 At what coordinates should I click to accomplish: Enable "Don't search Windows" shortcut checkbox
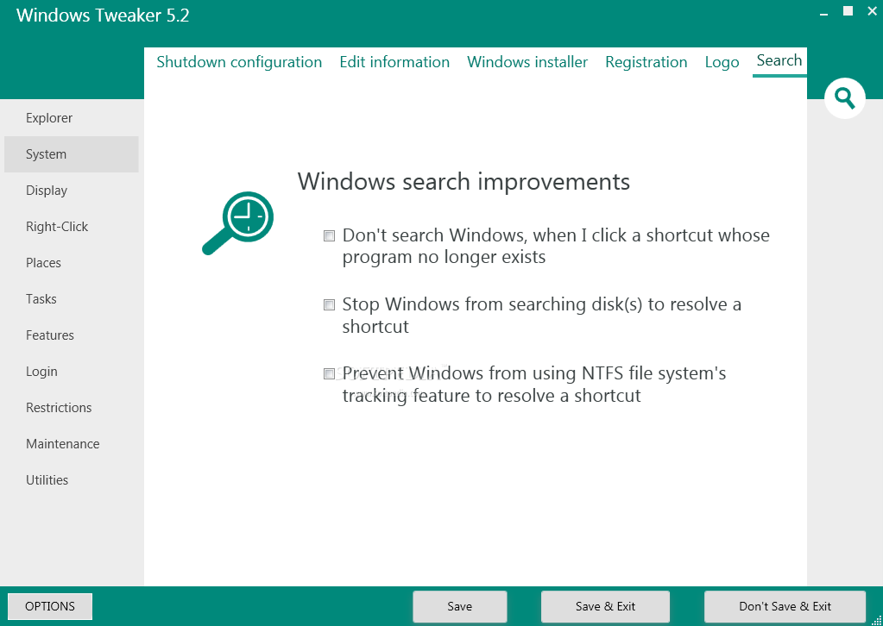[329, 235]
